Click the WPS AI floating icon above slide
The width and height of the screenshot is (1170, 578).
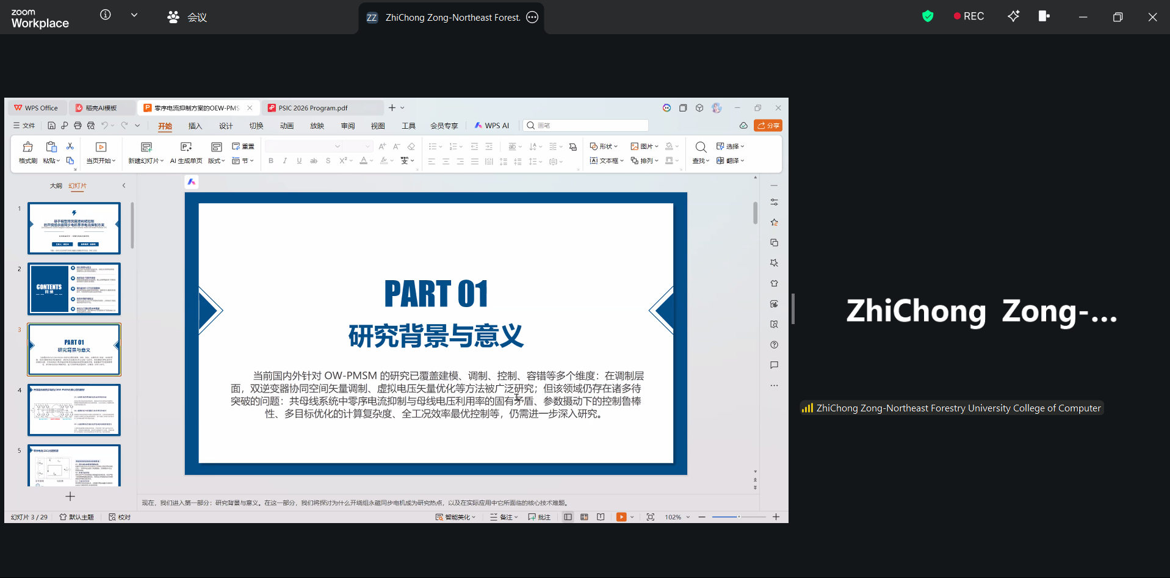192,182
